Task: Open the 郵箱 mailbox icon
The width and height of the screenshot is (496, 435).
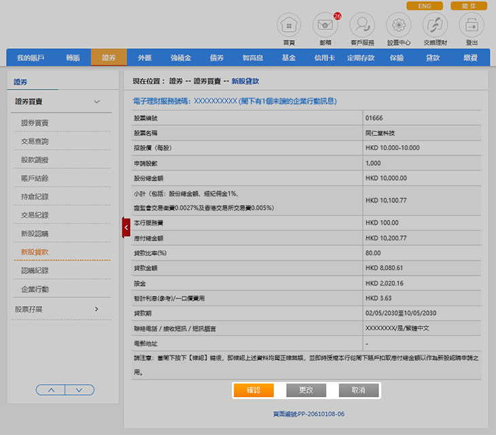Action: tap(325, 26)
